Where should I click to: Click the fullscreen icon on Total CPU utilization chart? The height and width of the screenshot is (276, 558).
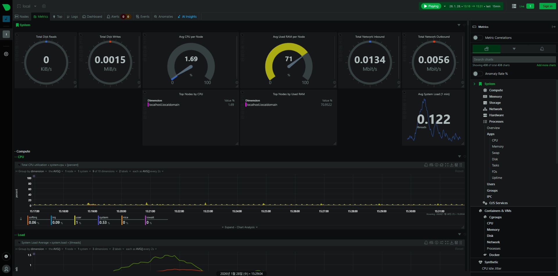pos(447,165)
